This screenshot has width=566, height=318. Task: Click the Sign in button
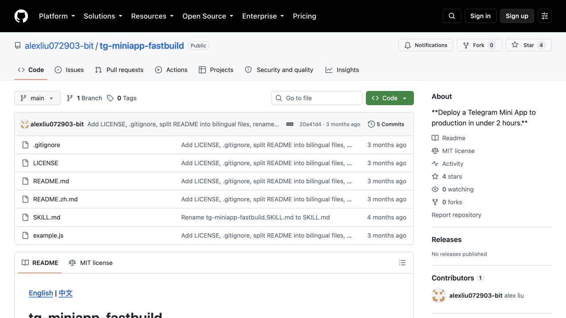coord(480,16)
